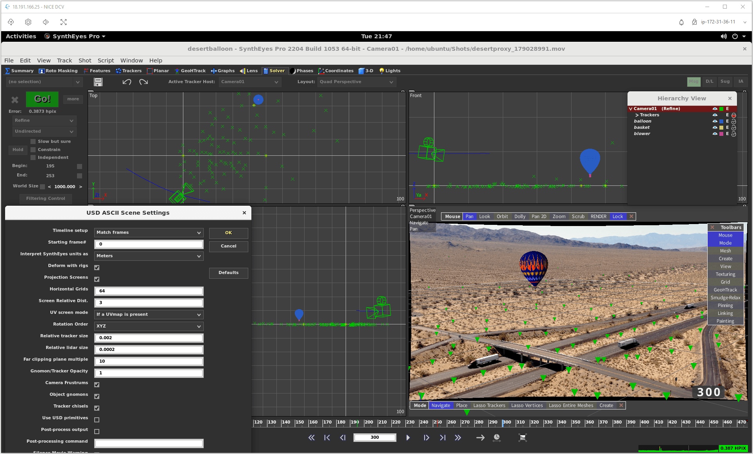The height and width of the screenshot is (454, 753).
Task: Open the Script menu
Action: pyautogui.click(x=106, y=61)
